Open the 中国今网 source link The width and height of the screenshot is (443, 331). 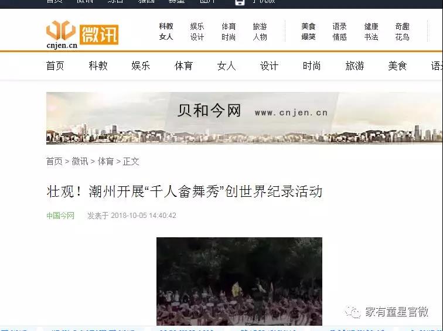point(60,216)
